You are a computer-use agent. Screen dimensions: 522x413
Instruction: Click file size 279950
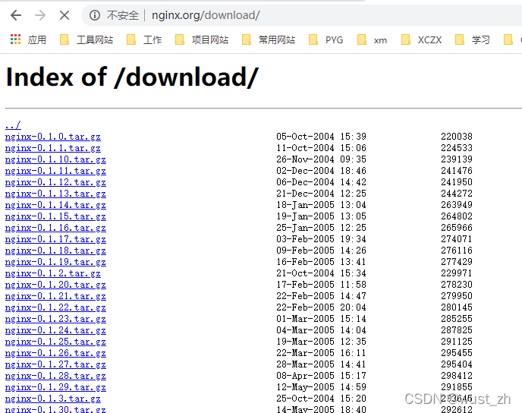pos(457,296)
